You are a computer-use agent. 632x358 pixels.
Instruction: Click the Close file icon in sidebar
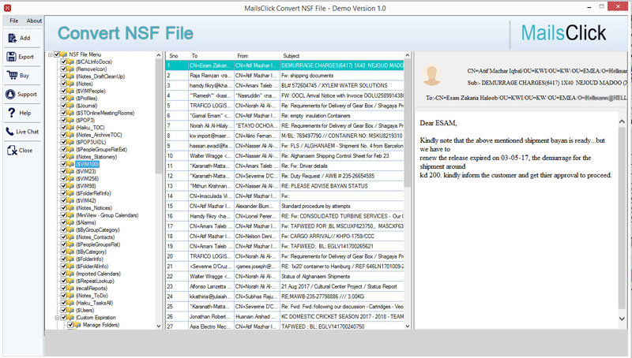(12, 151)
